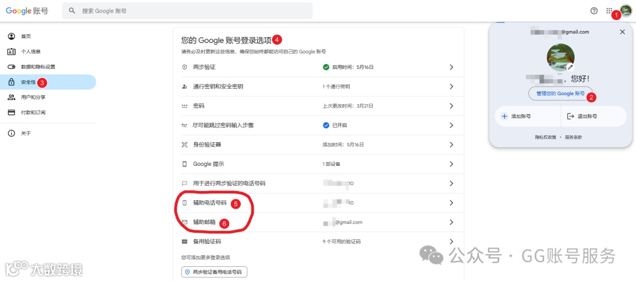636x281 pixels.
Task: Click the shield icon beside 两步验证
Action: coord(184,67)
